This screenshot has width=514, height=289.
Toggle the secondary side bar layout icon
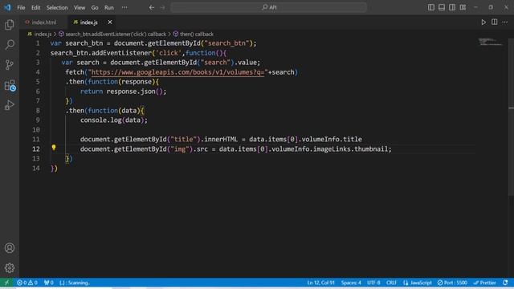(452, 7)
